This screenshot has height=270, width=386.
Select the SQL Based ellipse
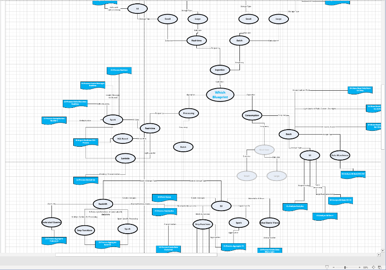(x=122, y=138)
